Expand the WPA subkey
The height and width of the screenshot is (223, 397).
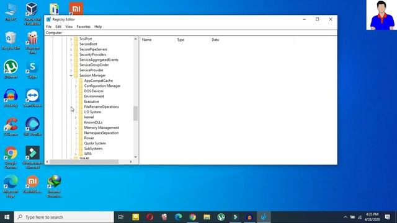pos(76,154)
